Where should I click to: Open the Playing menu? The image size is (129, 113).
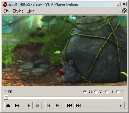(x=18, y=11)
